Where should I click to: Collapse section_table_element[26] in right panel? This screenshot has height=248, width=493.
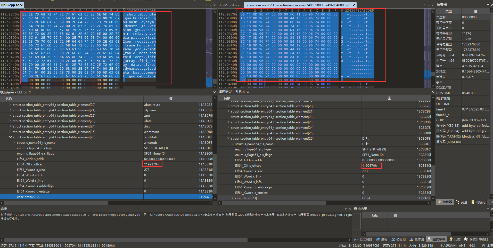tap(228, 139)
